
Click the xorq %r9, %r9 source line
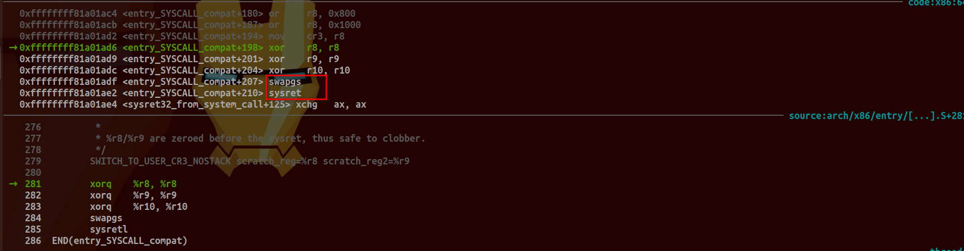coord(133,195)
